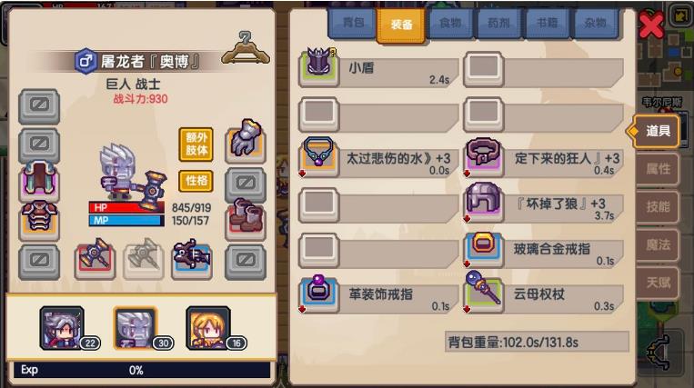Select the equipped boots slot
The width and height of the screenshot is (694, 388).
click(246, 220)
